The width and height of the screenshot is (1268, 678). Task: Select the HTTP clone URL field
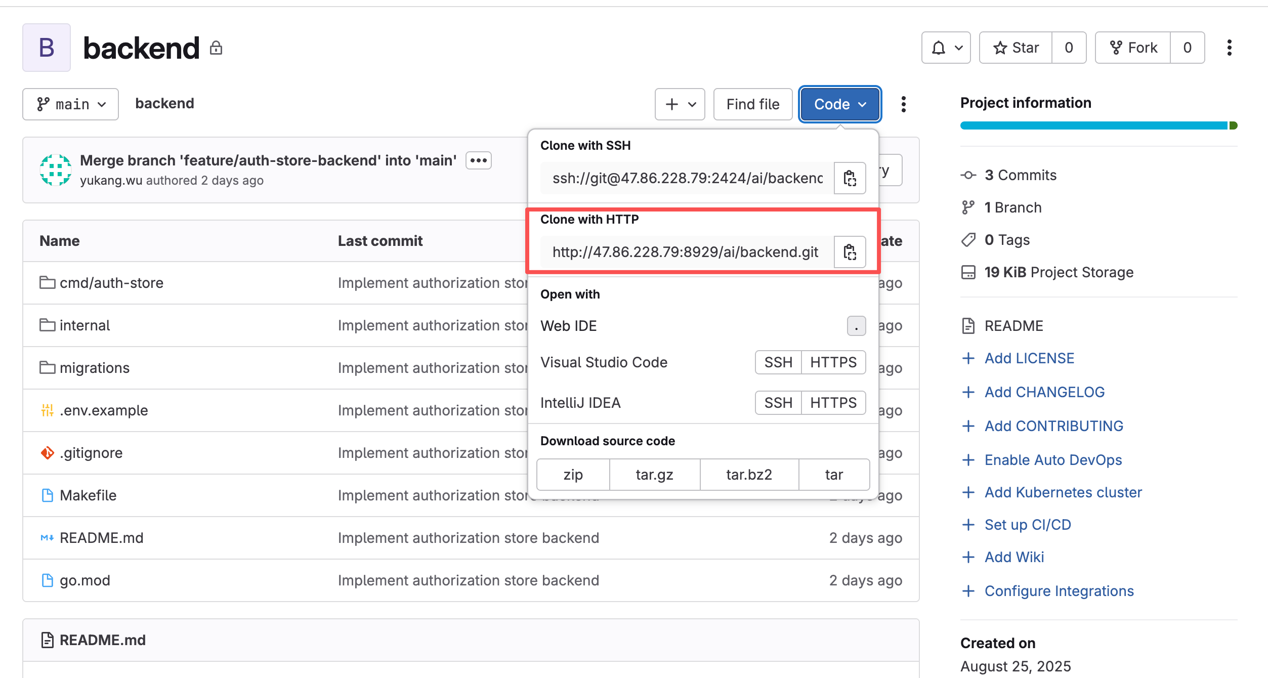point(686,252)
